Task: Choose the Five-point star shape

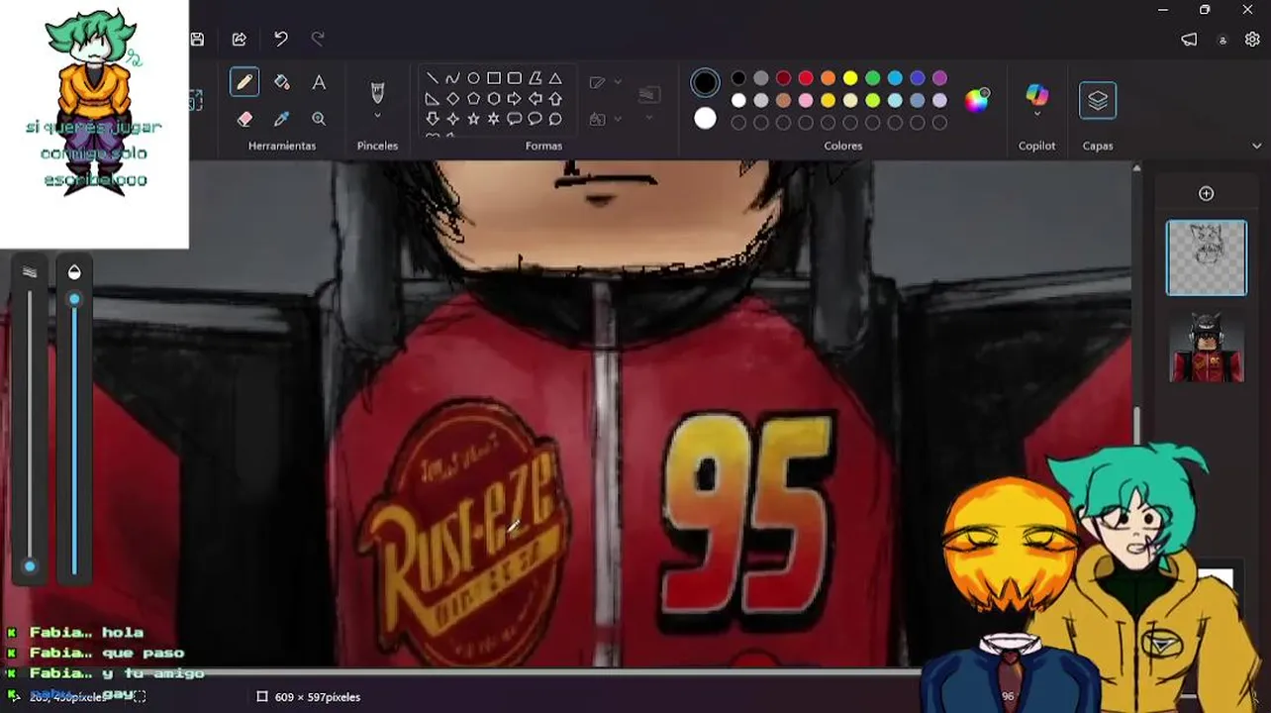Action: coord(473,119)
